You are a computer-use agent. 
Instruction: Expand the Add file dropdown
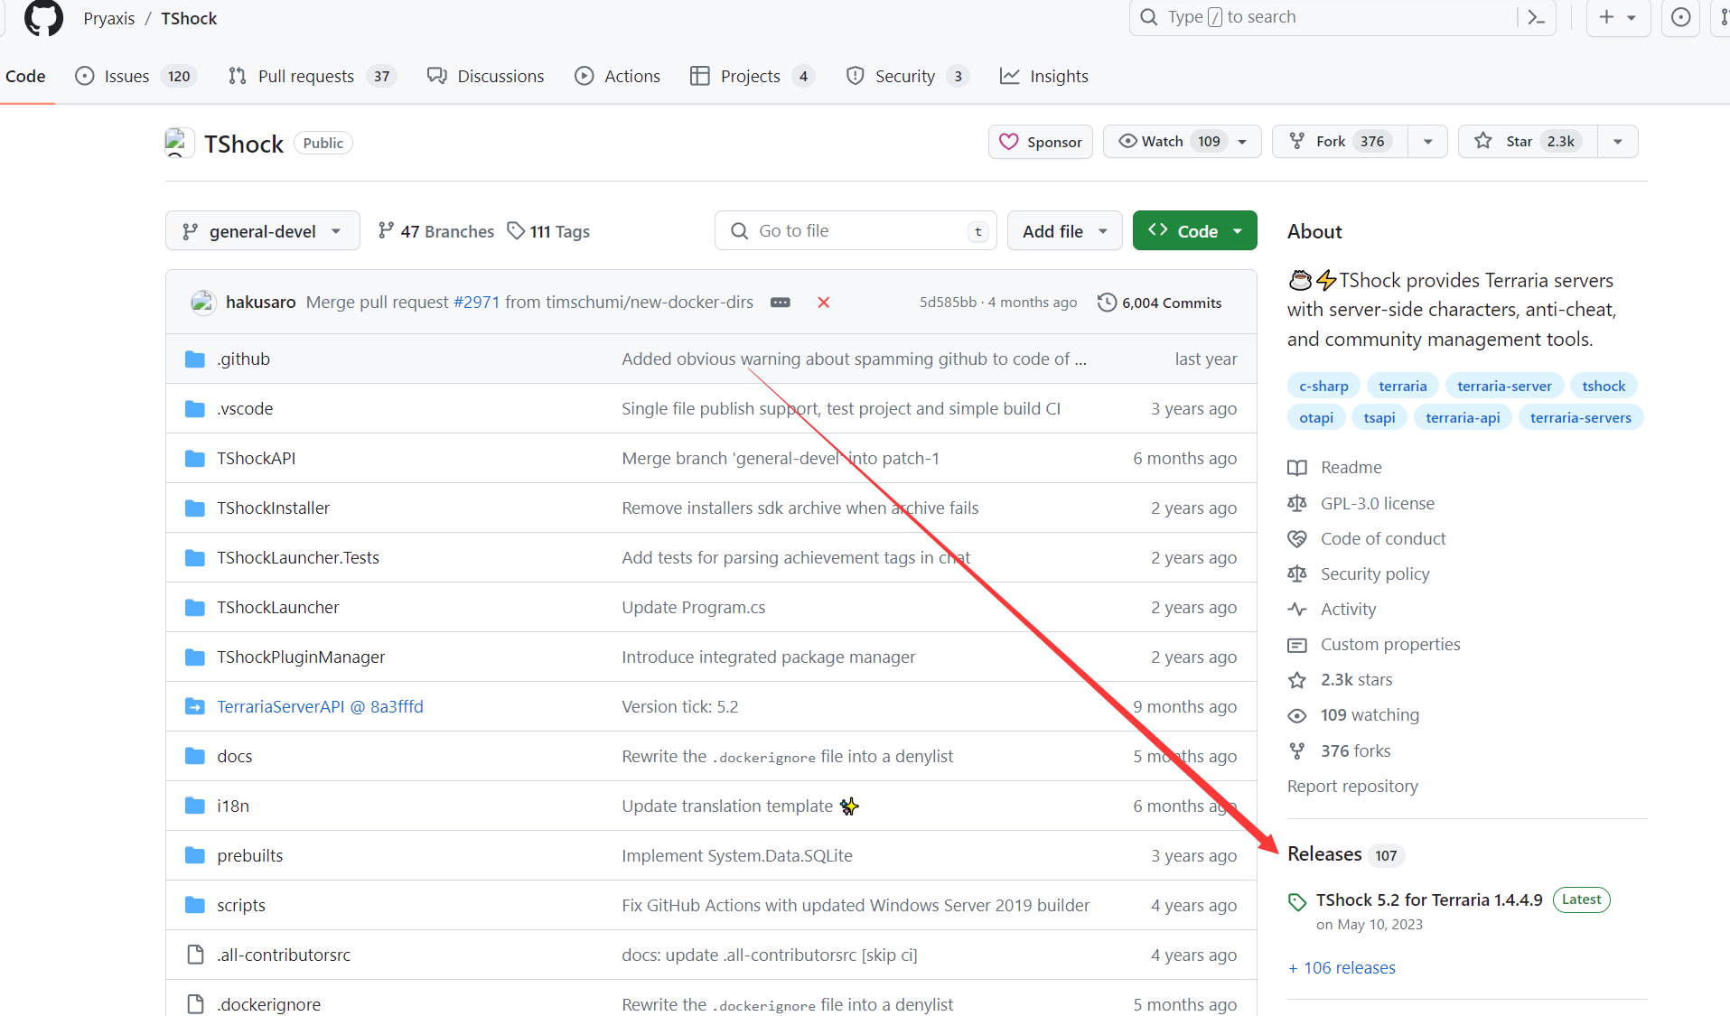(1064, 231)
